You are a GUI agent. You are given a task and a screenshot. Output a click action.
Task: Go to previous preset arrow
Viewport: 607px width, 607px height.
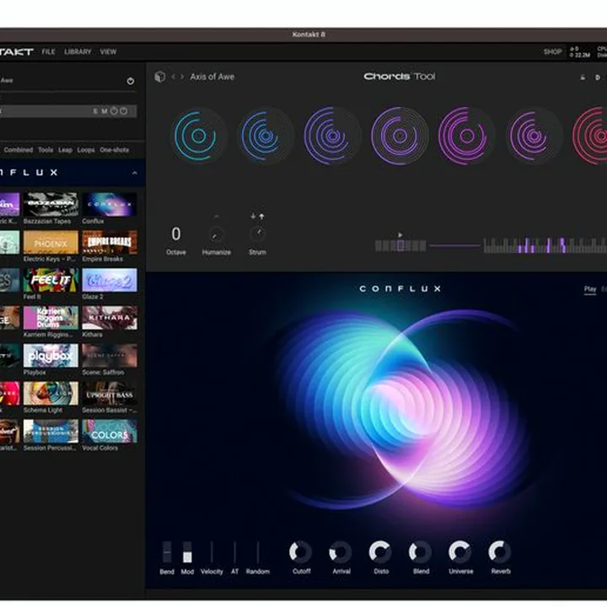point(174,77)
